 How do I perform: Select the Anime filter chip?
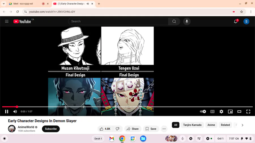click(211, 125)
